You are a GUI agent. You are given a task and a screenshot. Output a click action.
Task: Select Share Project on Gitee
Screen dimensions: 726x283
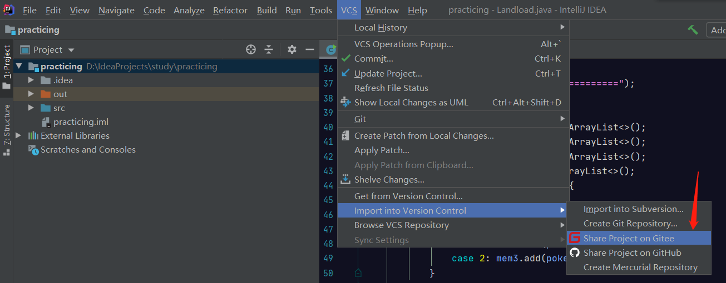tap(629, 239)
